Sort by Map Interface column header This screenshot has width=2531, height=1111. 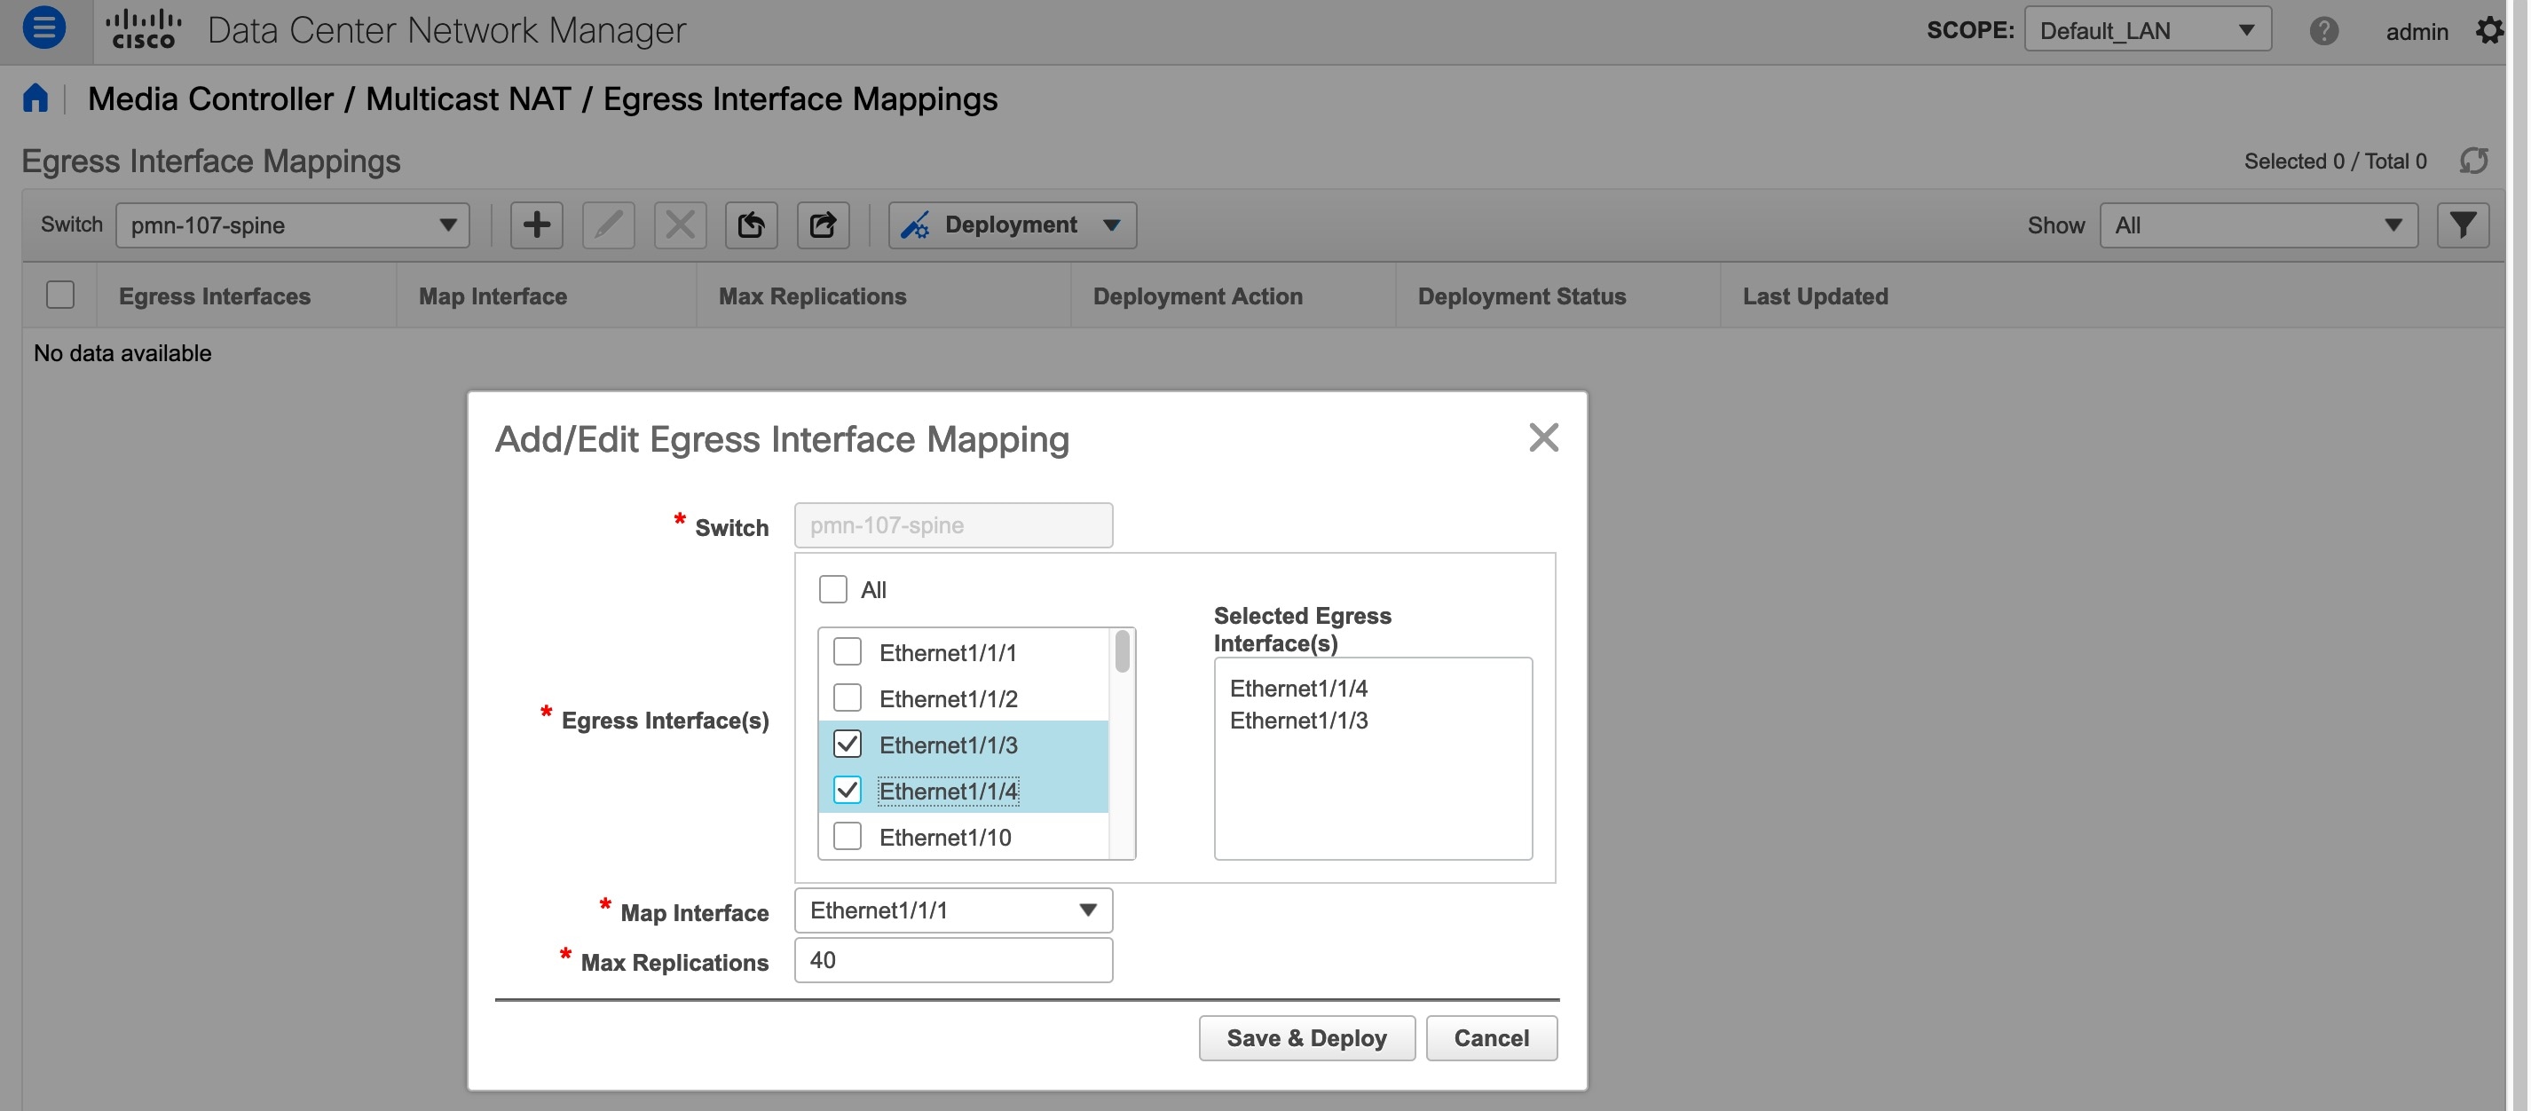click(x=493, y=295)
